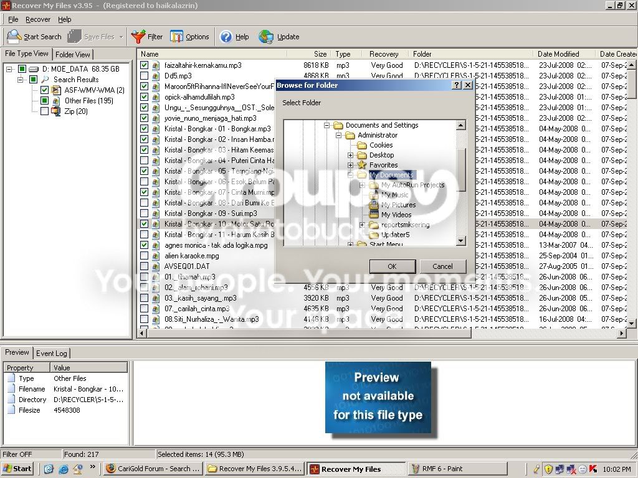The height and width of the screenshot is (478, 638).
Task: Click the Start Search toolbar icon
Action: (x=14, y=37)
